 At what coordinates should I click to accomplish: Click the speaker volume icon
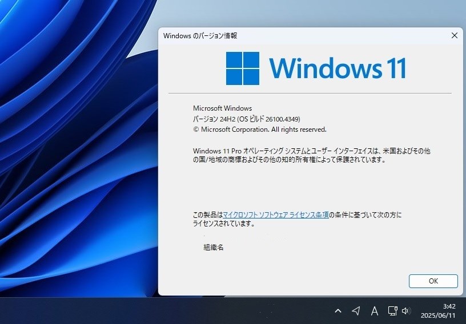click(406, 311)
